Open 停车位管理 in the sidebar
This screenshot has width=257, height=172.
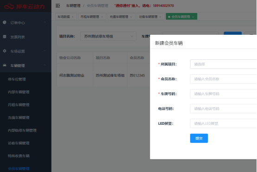[x=17, y=79]
